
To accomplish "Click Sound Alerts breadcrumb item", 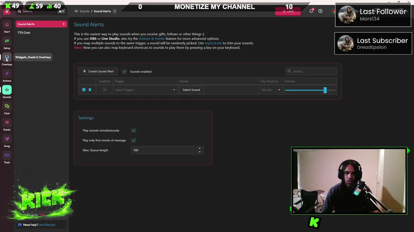I will tap(102, 11).
